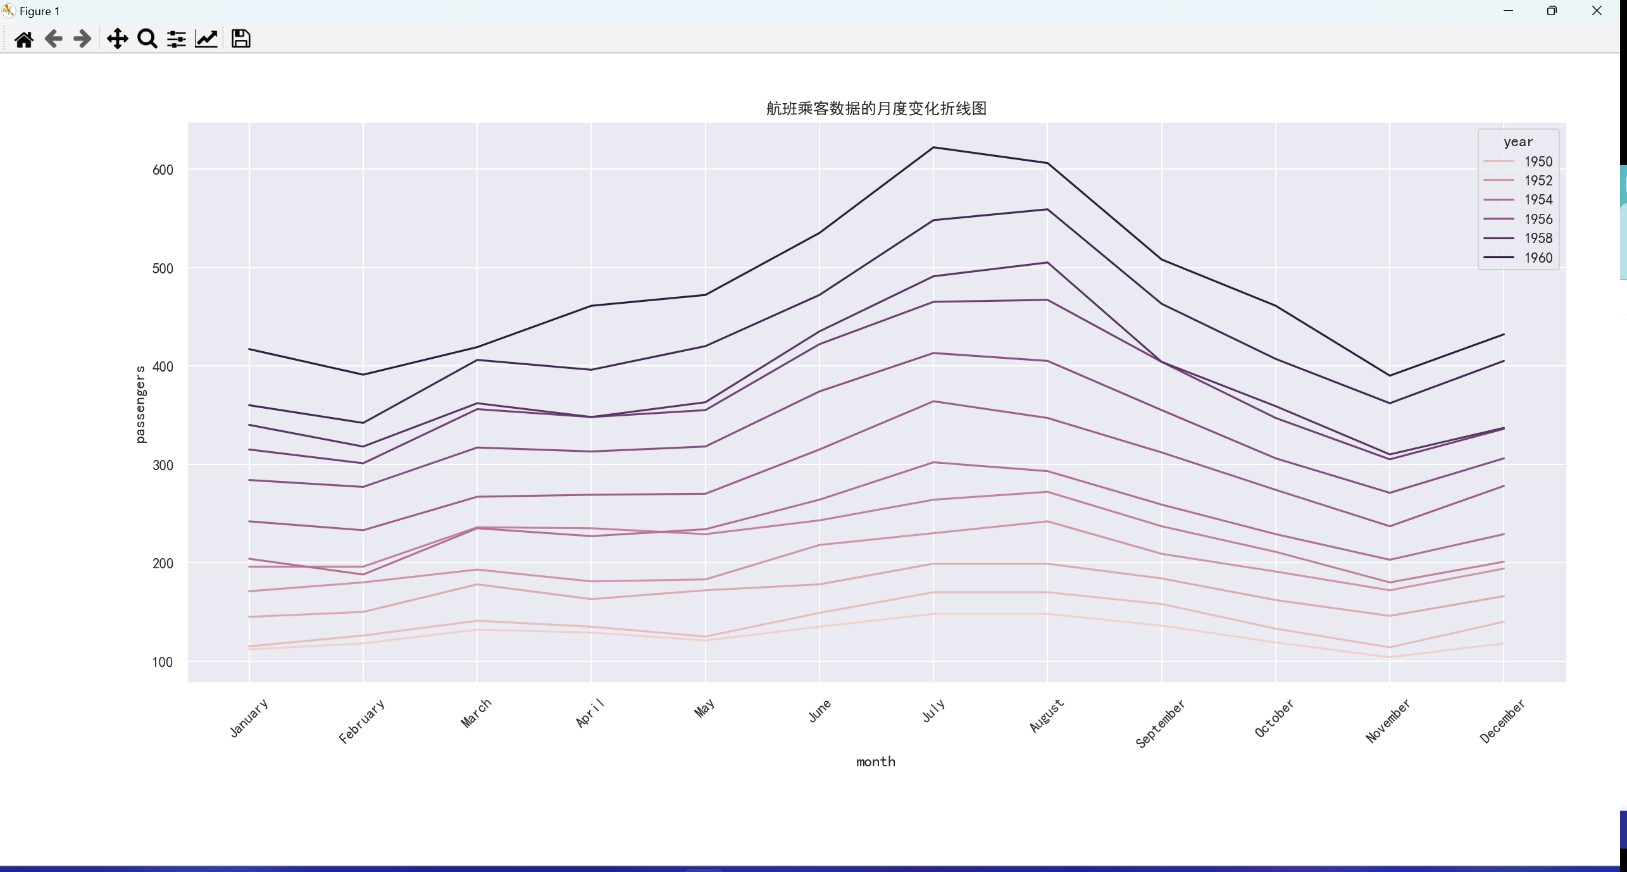Viewport: 1627px width, 872px height.
Task: Click the 1950 legend line swatch
Action: click(x=1498, y=162)
